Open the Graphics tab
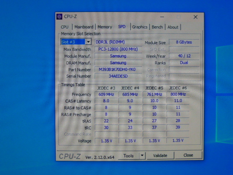 [x=140, y=27]
